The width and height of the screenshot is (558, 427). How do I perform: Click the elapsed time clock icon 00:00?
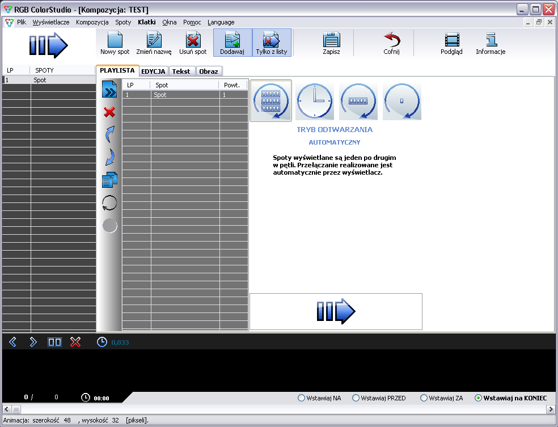(86, 398)
